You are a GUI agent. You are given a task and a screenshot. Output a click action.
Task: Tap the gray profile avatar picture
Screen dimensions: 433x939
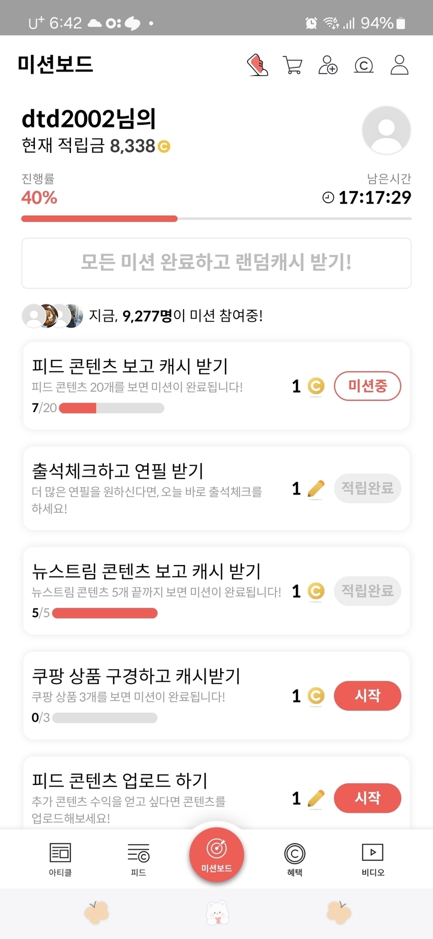(x=386, y=130)
